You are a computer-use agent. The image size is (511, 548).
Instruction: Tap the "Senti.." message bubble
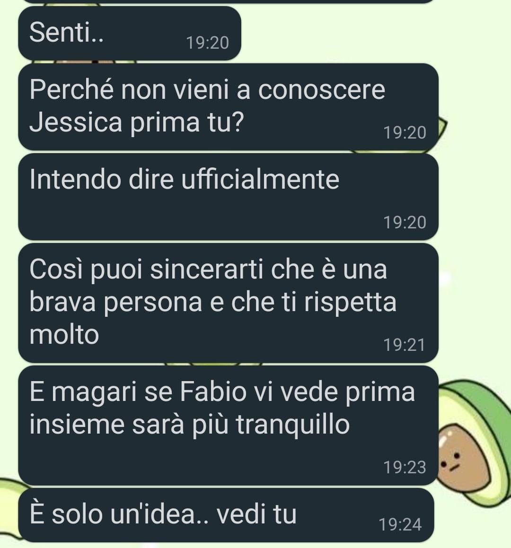pyautogui.click(x=130, y=33)
